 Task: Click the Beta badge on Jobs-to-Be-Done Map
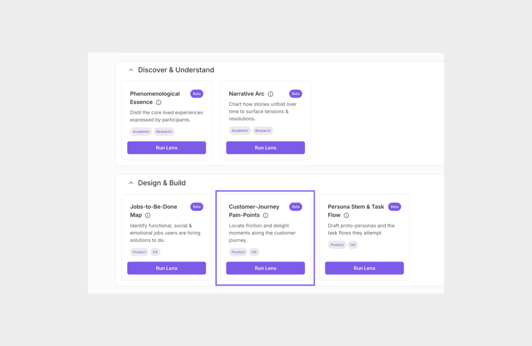coord(196,206)
